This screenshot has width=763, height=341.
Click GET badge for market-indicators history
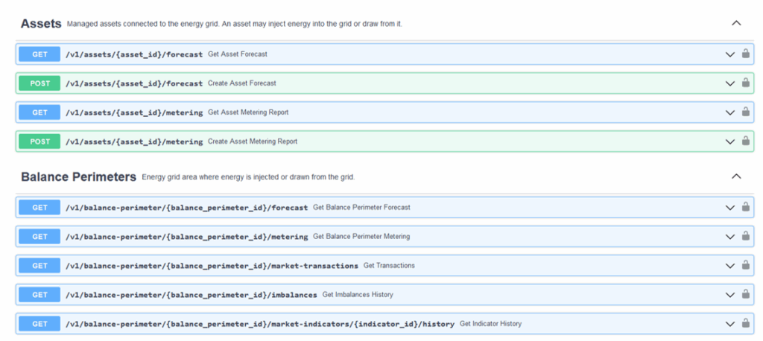pos(39,323)
